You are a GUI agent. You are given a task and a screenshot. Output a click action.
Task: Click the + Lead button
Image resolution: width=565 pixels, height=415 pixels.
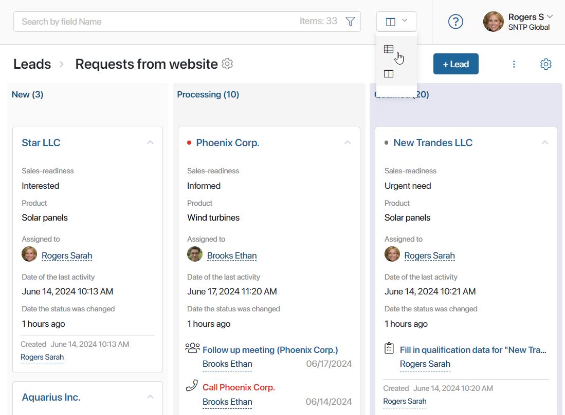click(455, 64)
